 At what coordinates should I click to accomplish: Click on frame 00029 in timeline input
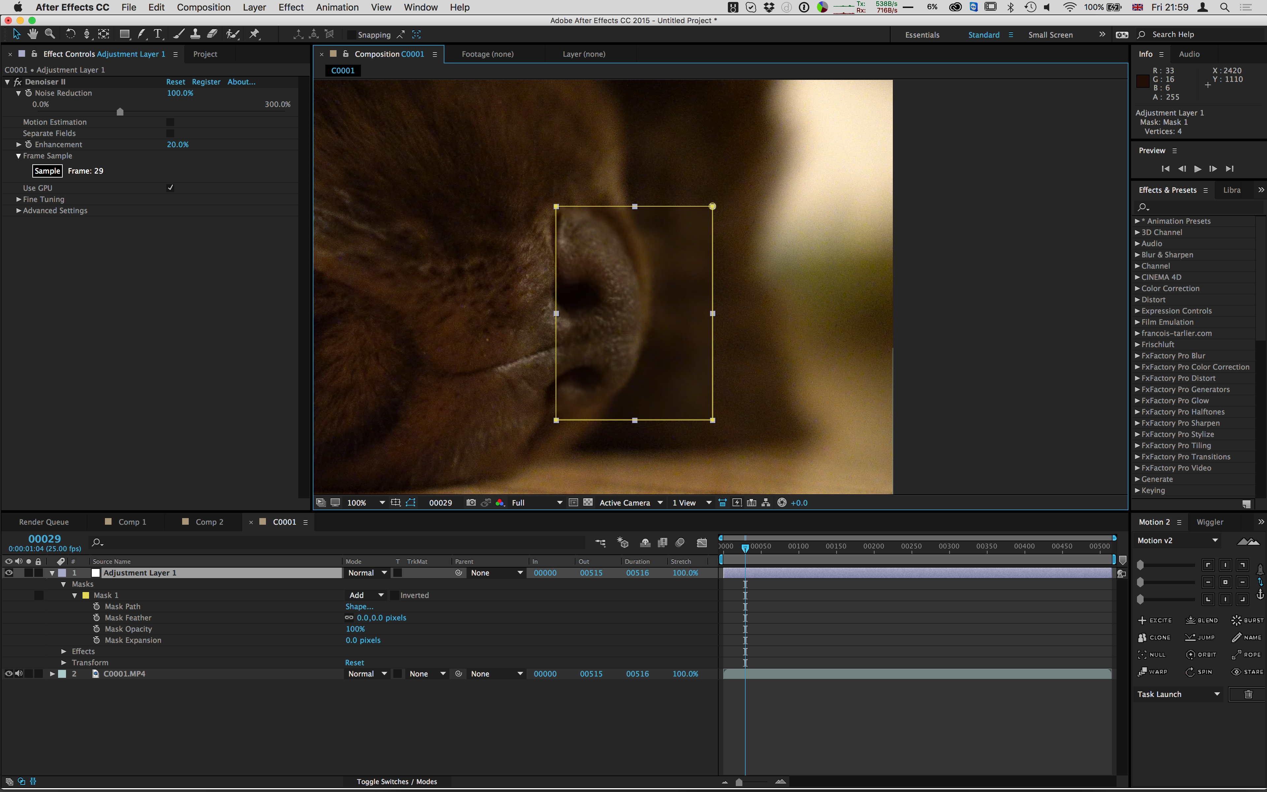click(x=45, y=539)
